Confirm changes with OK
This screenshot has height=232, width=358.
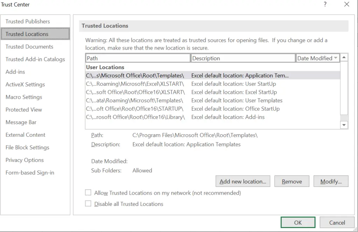(298, 222)
